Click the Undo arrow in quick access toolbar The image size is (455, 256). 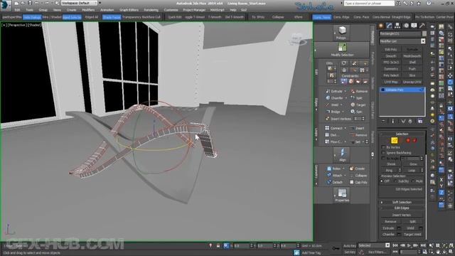coord(37,3)
